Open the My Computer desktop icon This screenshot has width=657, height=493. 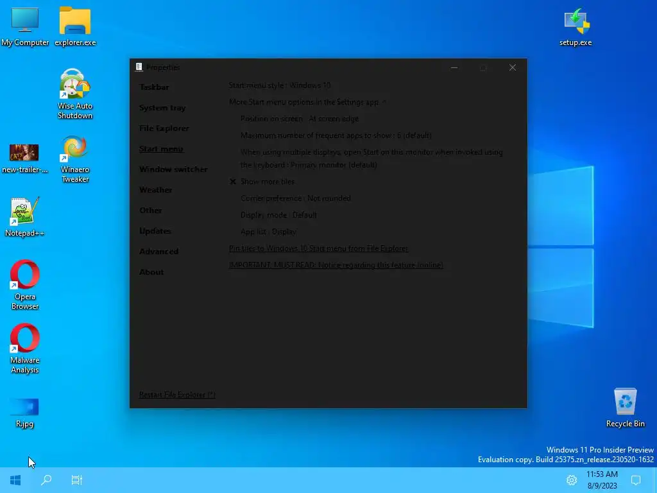tap(25, 26)
